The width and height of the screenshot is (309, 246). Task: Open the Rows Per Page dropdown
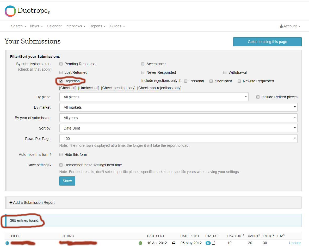(178, 139)
